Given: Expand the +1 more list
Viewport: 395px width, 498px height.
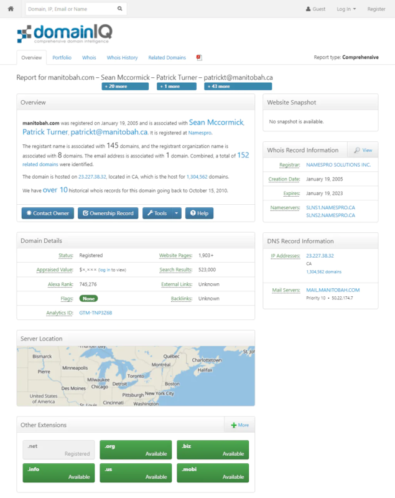Looking at the screenshot, I should point(177,87).
